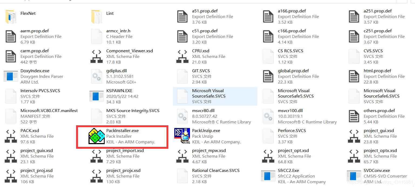Select the PackUnzip.exe icon

(x=182, y=136)
